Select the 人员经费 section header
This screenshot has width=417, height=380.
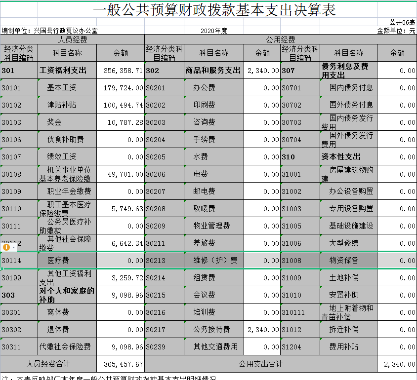click(73, 39)
